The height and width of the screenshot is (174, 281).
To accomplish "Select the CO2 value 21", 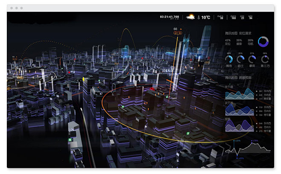I will point(243,18).
